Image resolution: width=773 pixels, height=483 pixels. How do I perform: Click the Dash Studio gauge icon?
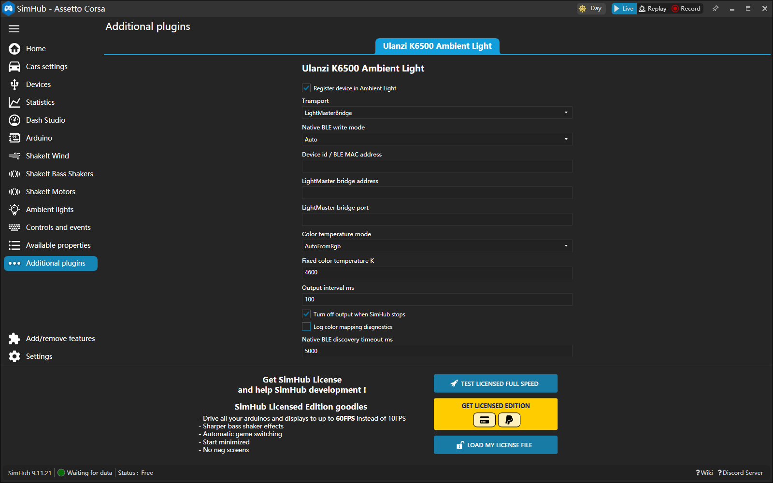click(14, 120)
